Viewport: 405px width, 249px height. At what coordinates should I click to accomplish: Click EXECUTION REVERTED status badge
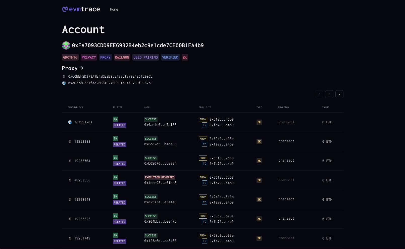click(160, 177)
